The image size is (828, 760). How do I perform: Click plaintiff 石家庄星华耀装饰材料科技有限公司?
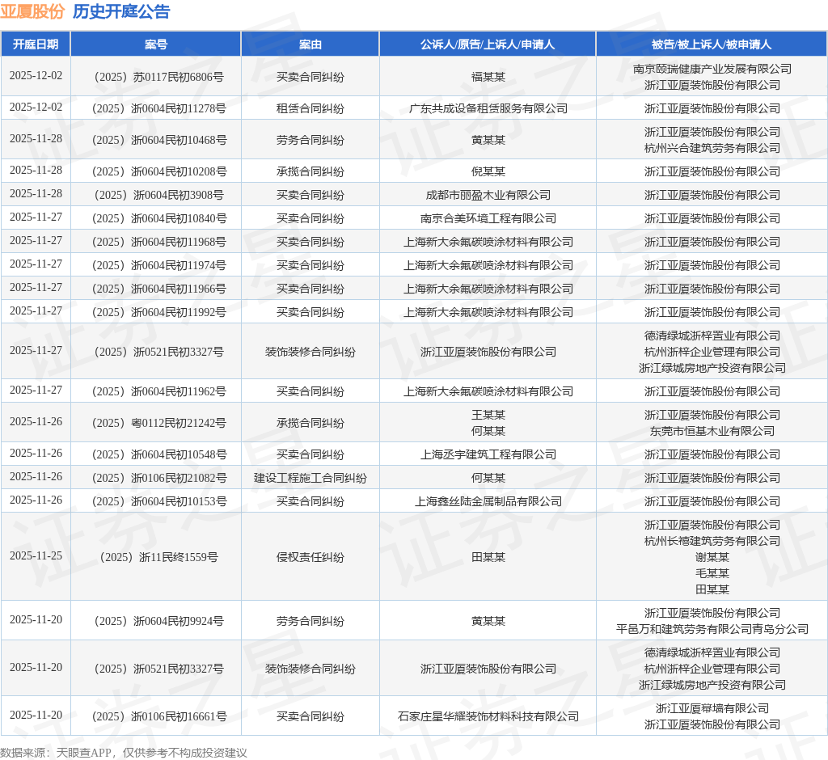[x=488, y=716]
